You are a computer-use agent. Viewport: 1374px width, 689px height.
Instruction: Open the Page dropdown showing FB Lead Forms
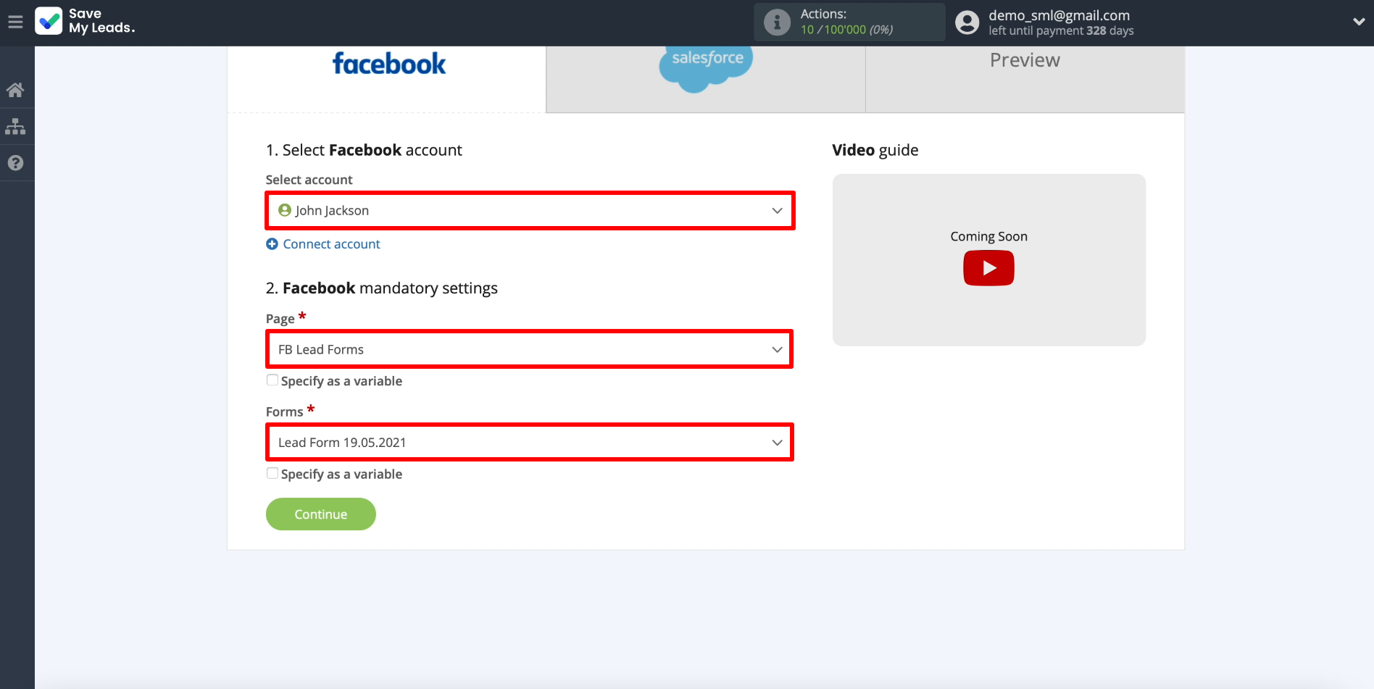coord(530,349)
